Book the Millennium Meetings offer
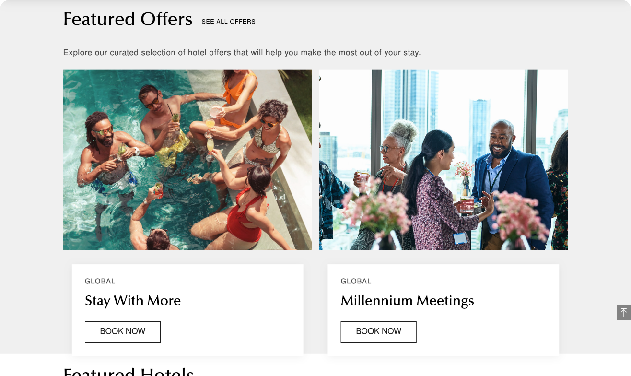This screenshot has height=376, width=631. [x=378, y=332]
